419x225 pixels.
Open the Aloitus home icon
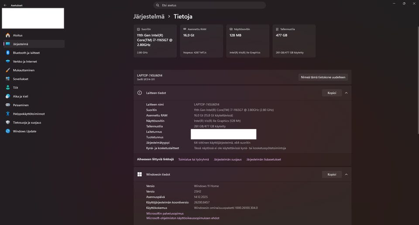click(x=8, y=35)
